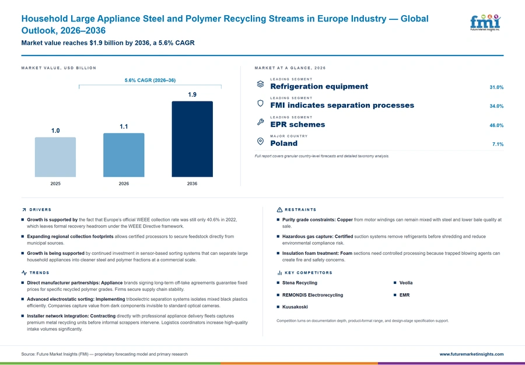Click the Full report covers granular note
This screenshot has height=365, width=525.
(x=322, y=156)
